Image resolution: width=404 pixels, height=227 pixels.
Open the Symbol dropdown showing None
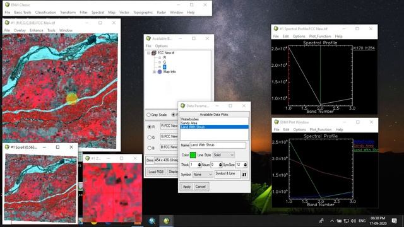(x=203, y=175)
